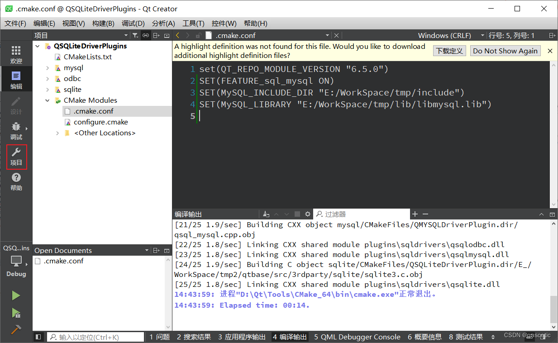Go back in editor navigation history

click(177, 35)
